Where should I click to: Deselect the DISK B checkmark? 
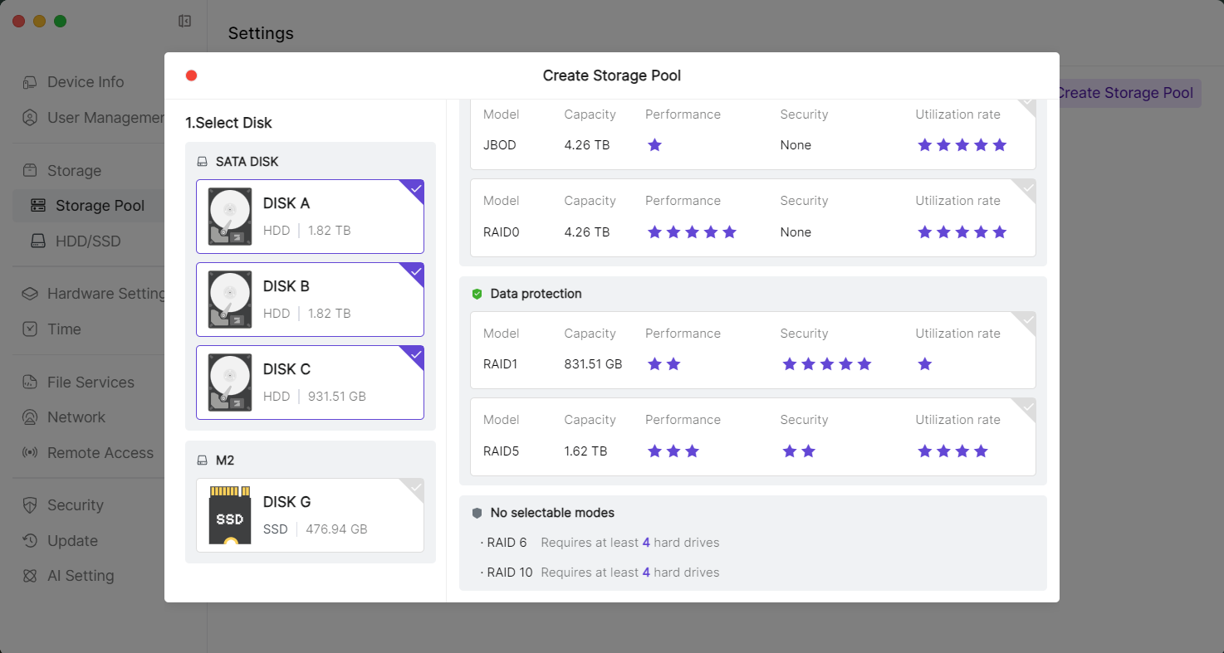pyautogui.click(x=415, y=271)
